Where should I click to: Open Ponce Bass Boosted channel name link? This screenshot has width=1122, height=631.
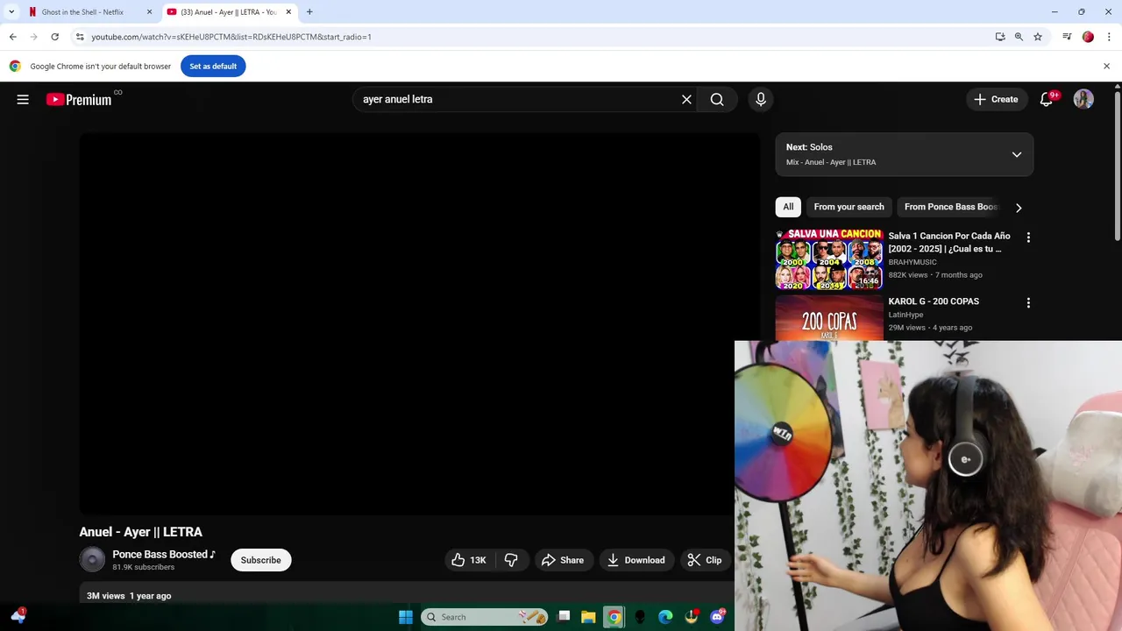163,554
